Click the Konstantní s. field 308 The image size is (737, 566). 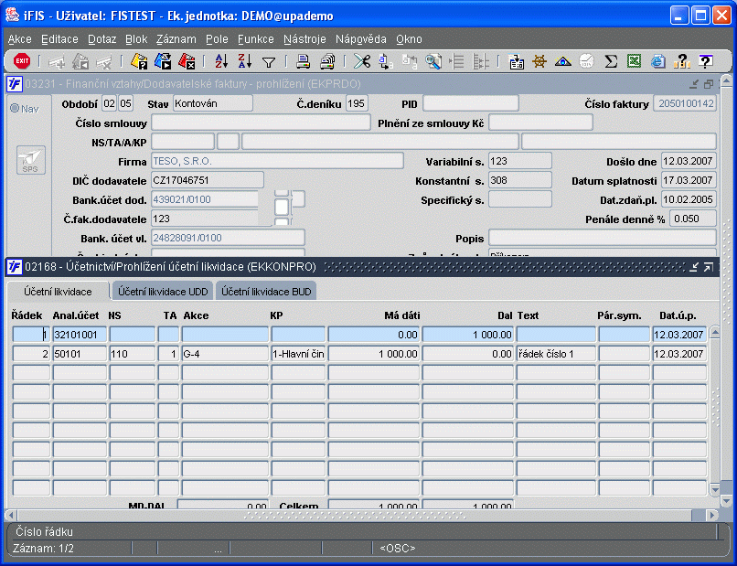(520, 180)
